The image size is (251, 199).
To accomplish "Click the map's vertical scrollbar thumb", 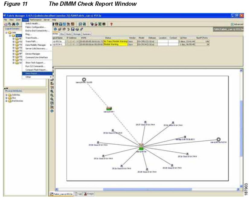I will click(241, 128).
